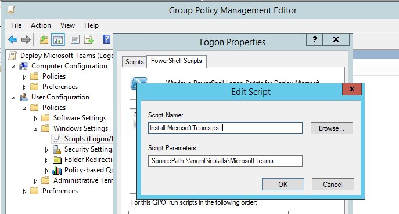
Task: Click the Scripts (Logon/Logoff) scroll icon
Action: tap(56, 139)
